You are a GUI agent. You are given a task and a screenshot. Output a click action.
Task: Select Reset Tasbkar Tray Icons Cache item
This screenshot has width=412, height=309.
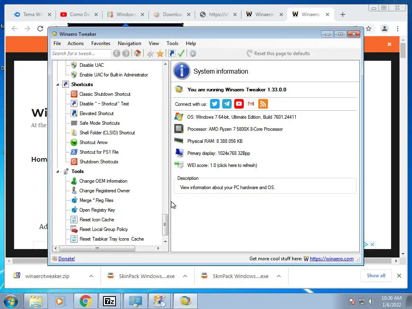pos(112,239)
